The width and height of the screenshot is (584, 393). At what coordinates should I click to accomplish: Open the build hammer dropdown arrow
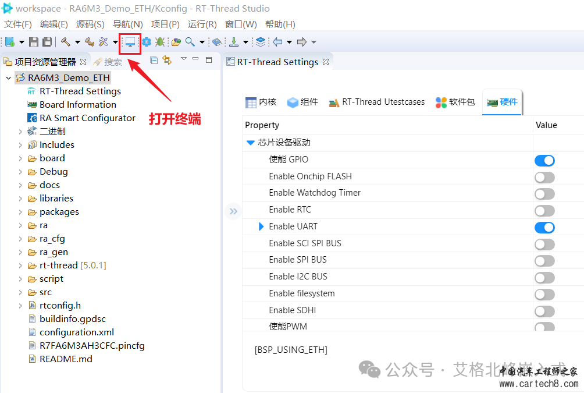[x=77, y=42]
